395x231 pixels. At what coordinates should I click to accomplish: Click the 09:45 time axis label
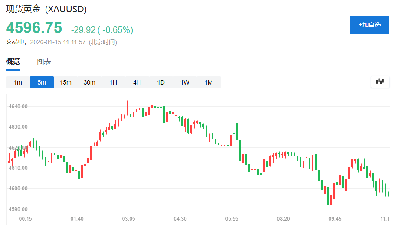[x=335, y=219]
